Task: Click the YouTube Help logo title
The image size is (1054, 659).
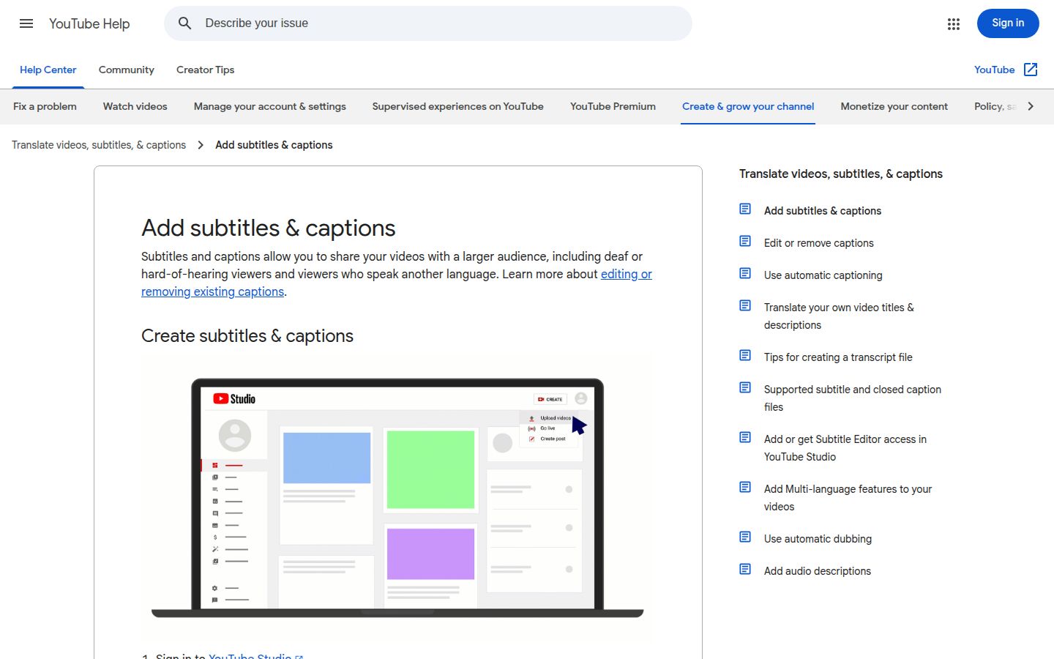Action: (89, 23)
